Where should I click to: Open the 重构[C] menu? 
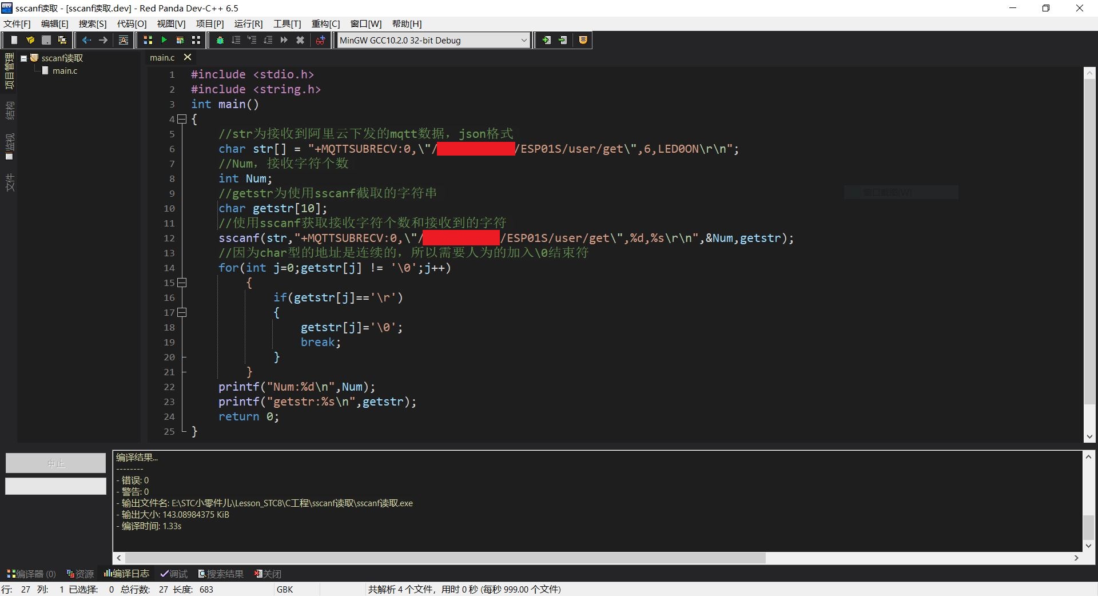tap(326, 23)
